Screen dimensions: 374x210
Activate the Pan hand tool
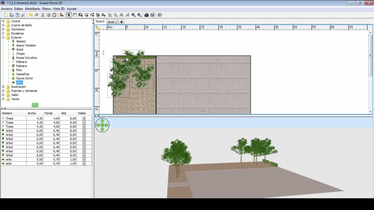pyautogui.click(x=75, y=15)
